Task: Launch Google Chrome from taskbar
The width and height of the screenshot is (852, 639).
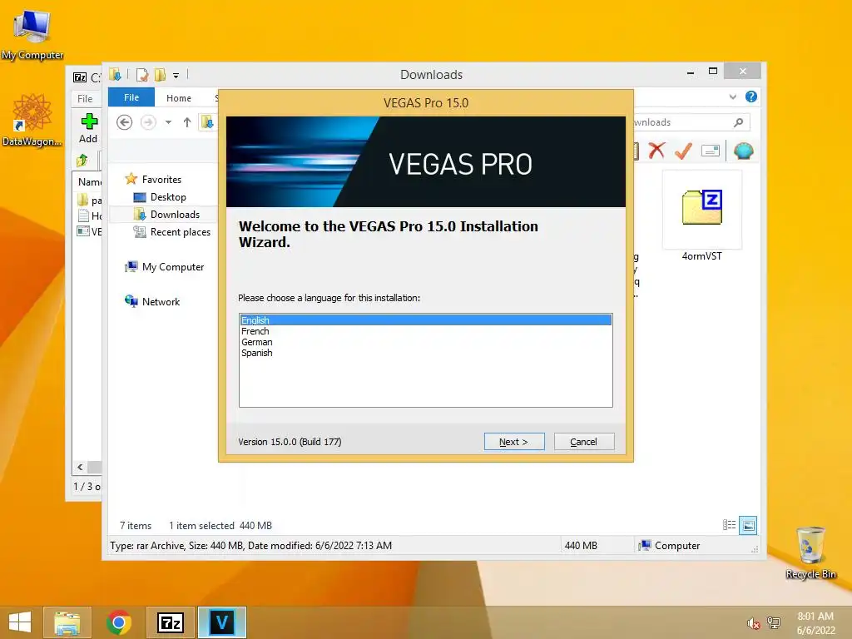Action: (x=119, y=622)
